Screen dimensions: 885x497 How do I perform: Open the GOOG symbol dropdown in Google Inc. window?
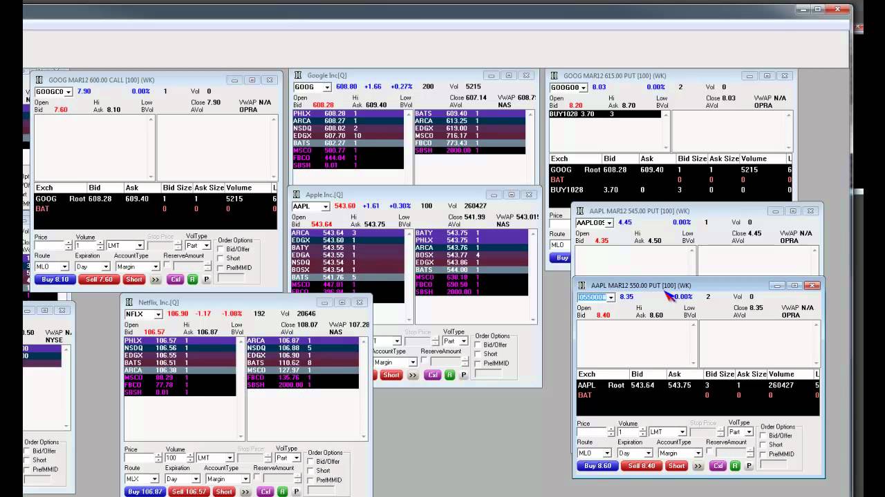tap(326, 87)
